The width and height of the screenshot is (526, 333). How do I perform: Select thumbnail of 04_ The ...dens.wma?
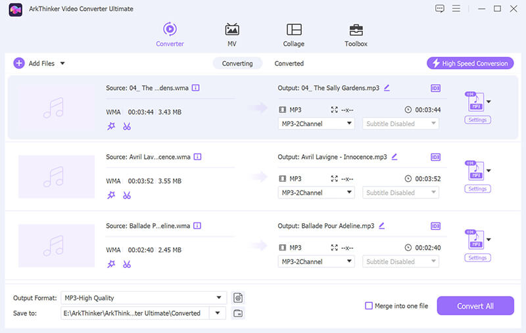point(57,108)
